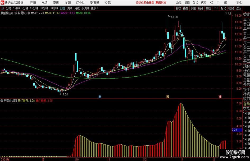Click the 榜 marker icon on the chart
Viewport: 250px width, 161px height.
click(168, 97)
